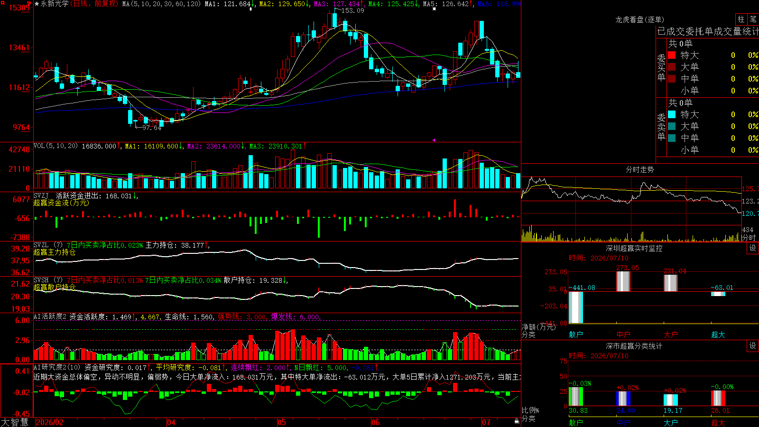This screenshot has width=759, height=427.
Task: Click the 超赢主力持仓 label
Action: pyautogui.click(x=55, y=252)
